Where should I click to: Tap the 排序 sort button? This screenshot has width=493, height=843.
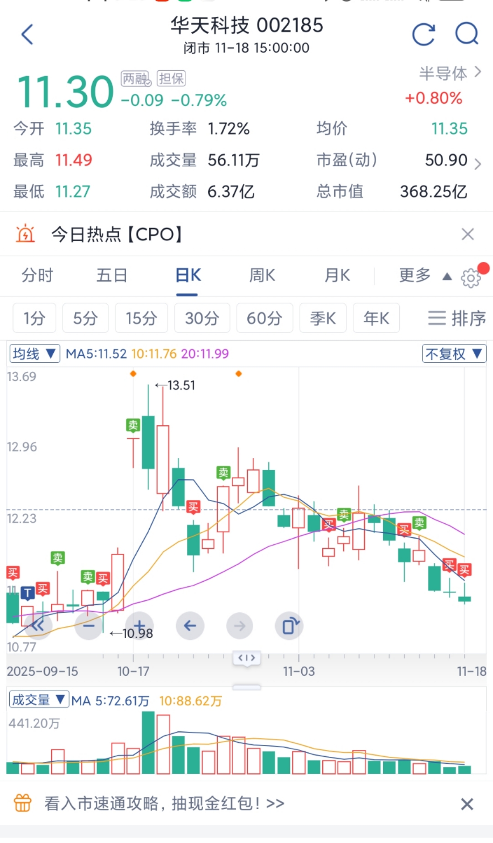[x=456, y=318]
